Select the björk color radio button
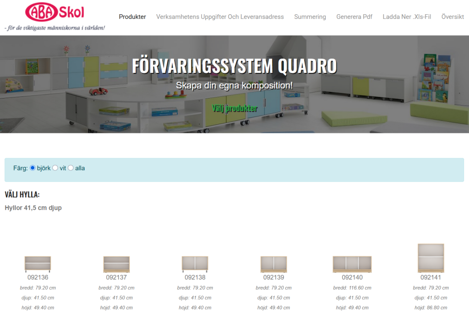This screenshot has height=313, width=469. point(33,168)
